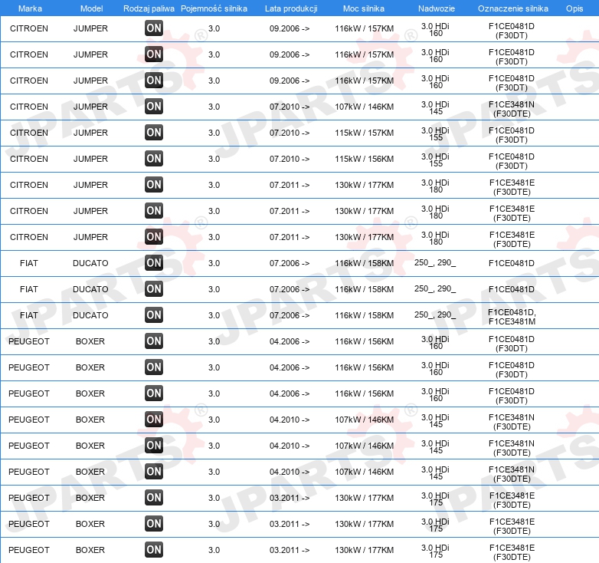Click F1CE3481N (F30DTE) in the CITROEN JUMPER row
599x563 pixels.
point(512,109)
